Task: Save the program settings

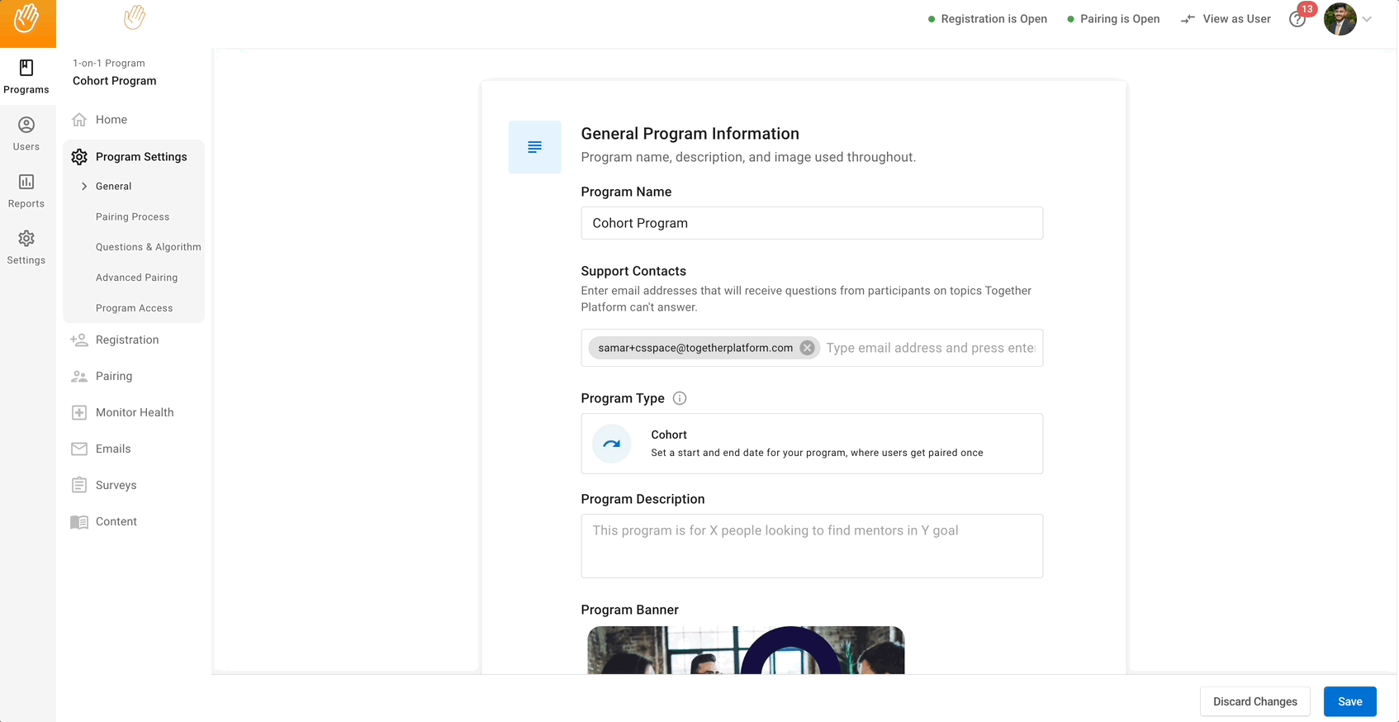Action: pos(1349,701)
